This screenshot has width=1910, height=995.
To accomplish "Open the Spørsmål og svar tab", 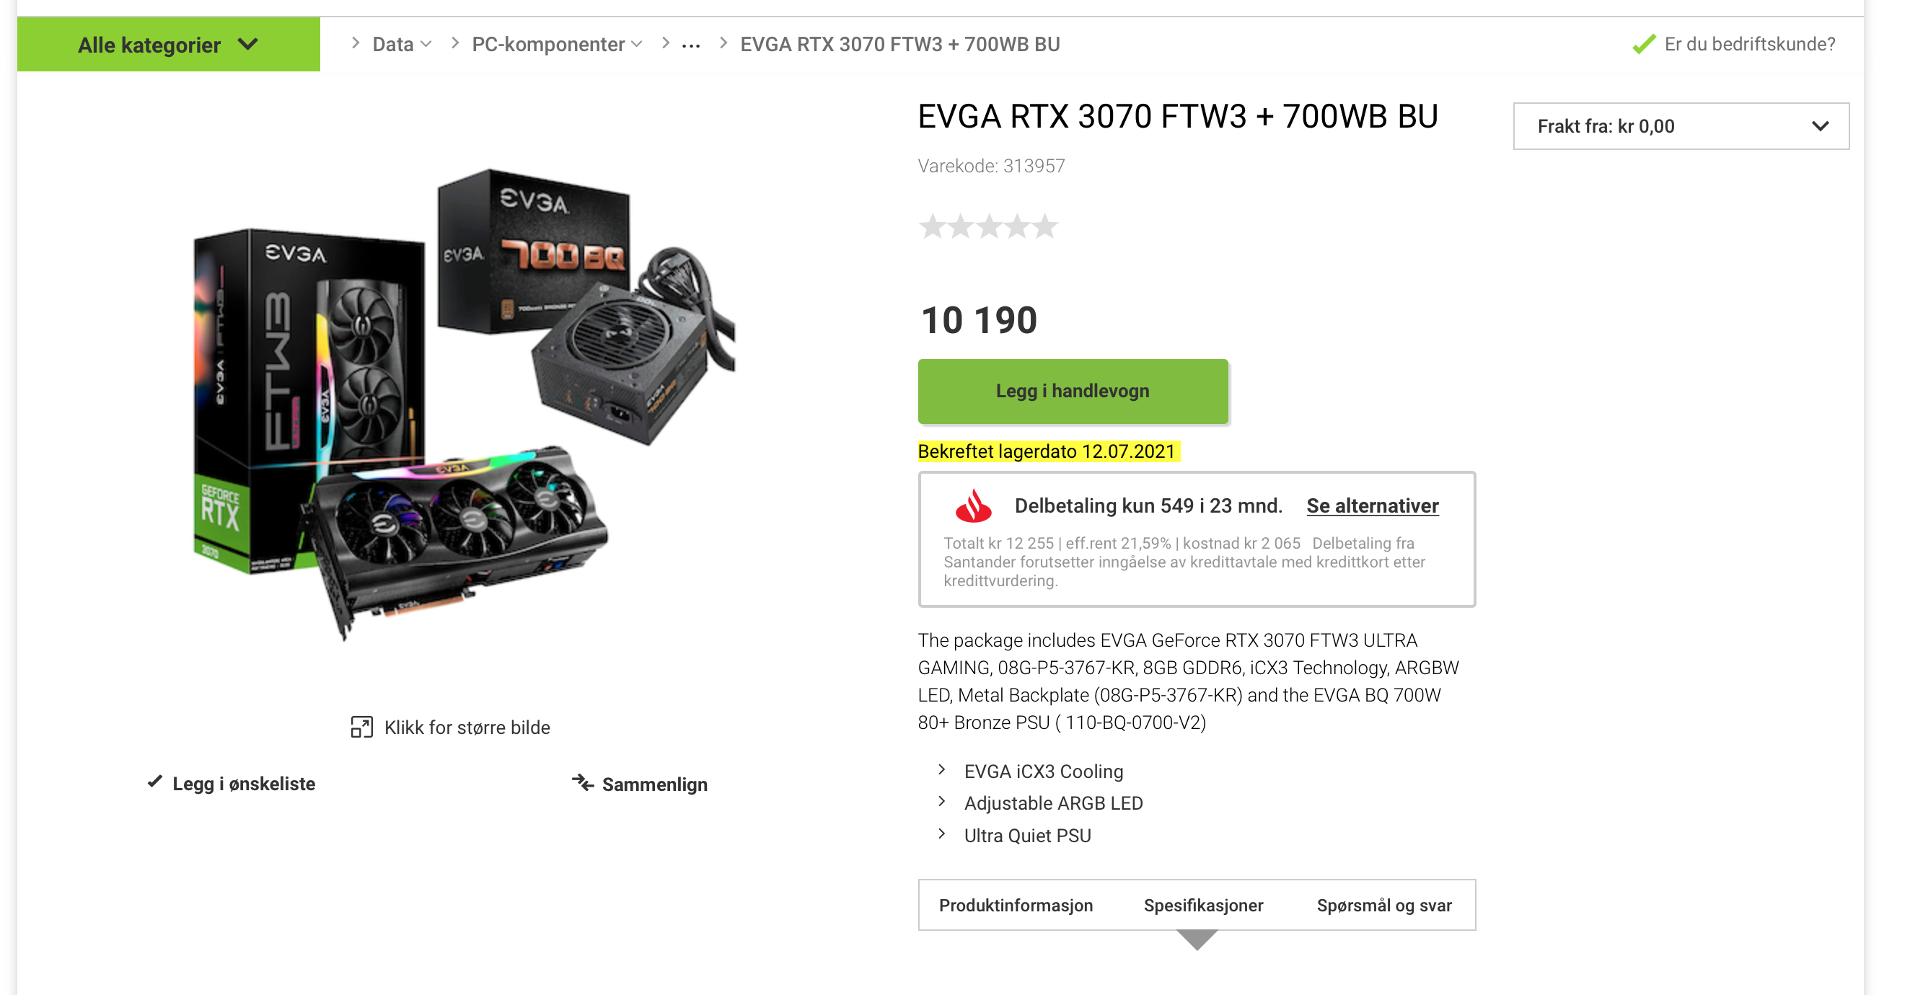I will tap(1383, 905).
